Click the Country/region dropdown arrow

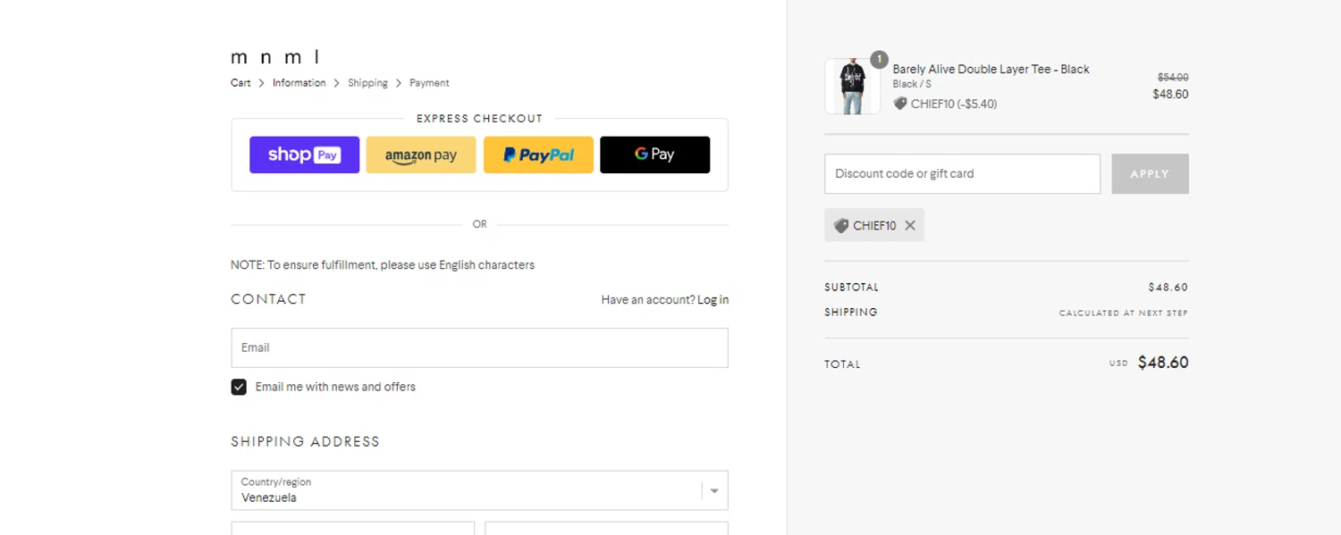[713, 490]
